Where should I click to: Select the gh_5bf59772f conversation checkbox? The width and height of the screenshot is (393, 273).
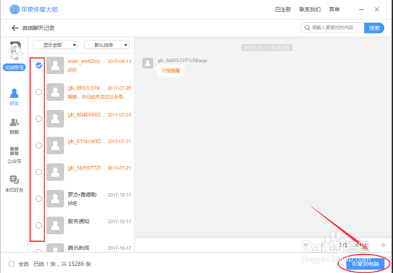pyautogui.click(x=39, y=172)
